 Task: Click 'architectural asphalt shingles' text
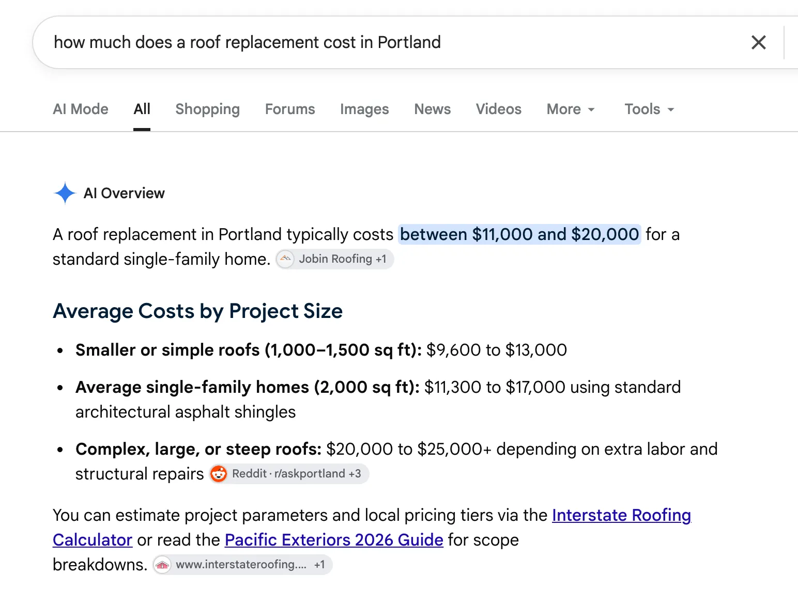(x=186, y=412)
